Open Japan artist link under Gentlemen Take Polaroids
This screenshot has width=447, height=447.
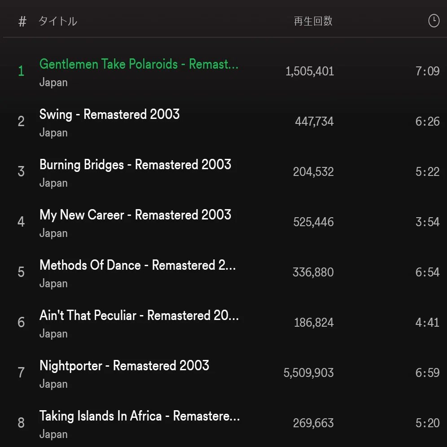coord(53,83)
